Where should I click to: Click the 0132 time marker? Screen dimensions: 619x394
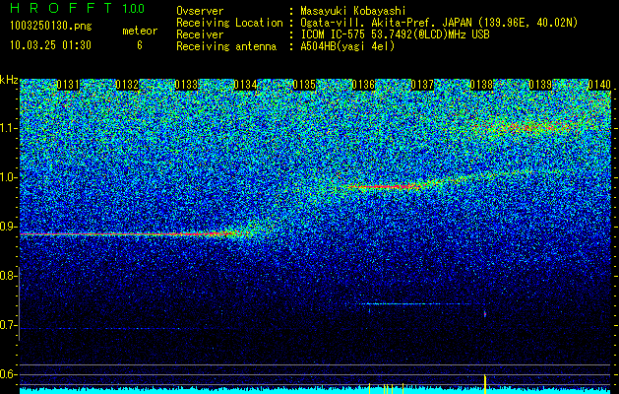127,85
